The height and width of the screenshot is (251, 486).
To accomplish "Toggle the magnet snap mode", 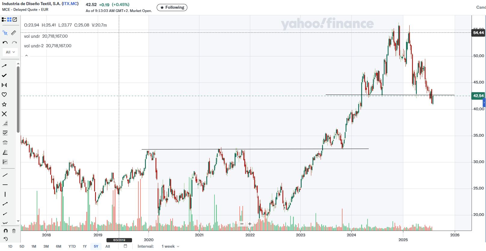I will [5, 231].
